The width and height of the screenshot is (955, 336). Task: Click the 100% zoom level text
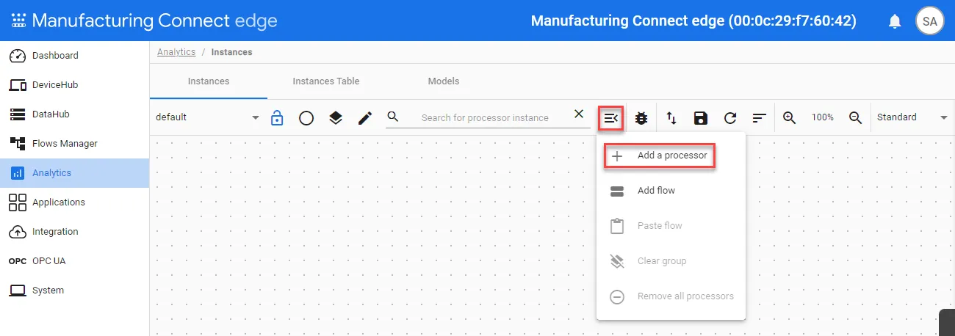tap(823, 117)
